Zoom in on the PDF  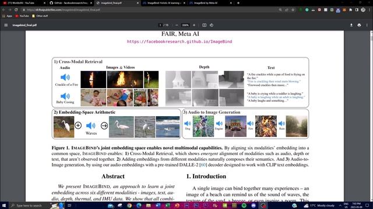tap(194, 25)
